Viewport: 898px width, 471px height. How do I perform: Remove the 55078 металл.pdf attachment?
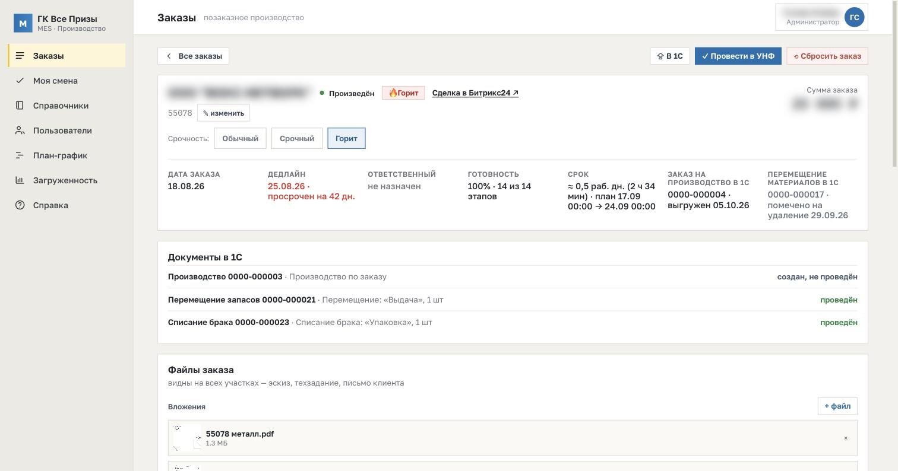click(846, 438)
